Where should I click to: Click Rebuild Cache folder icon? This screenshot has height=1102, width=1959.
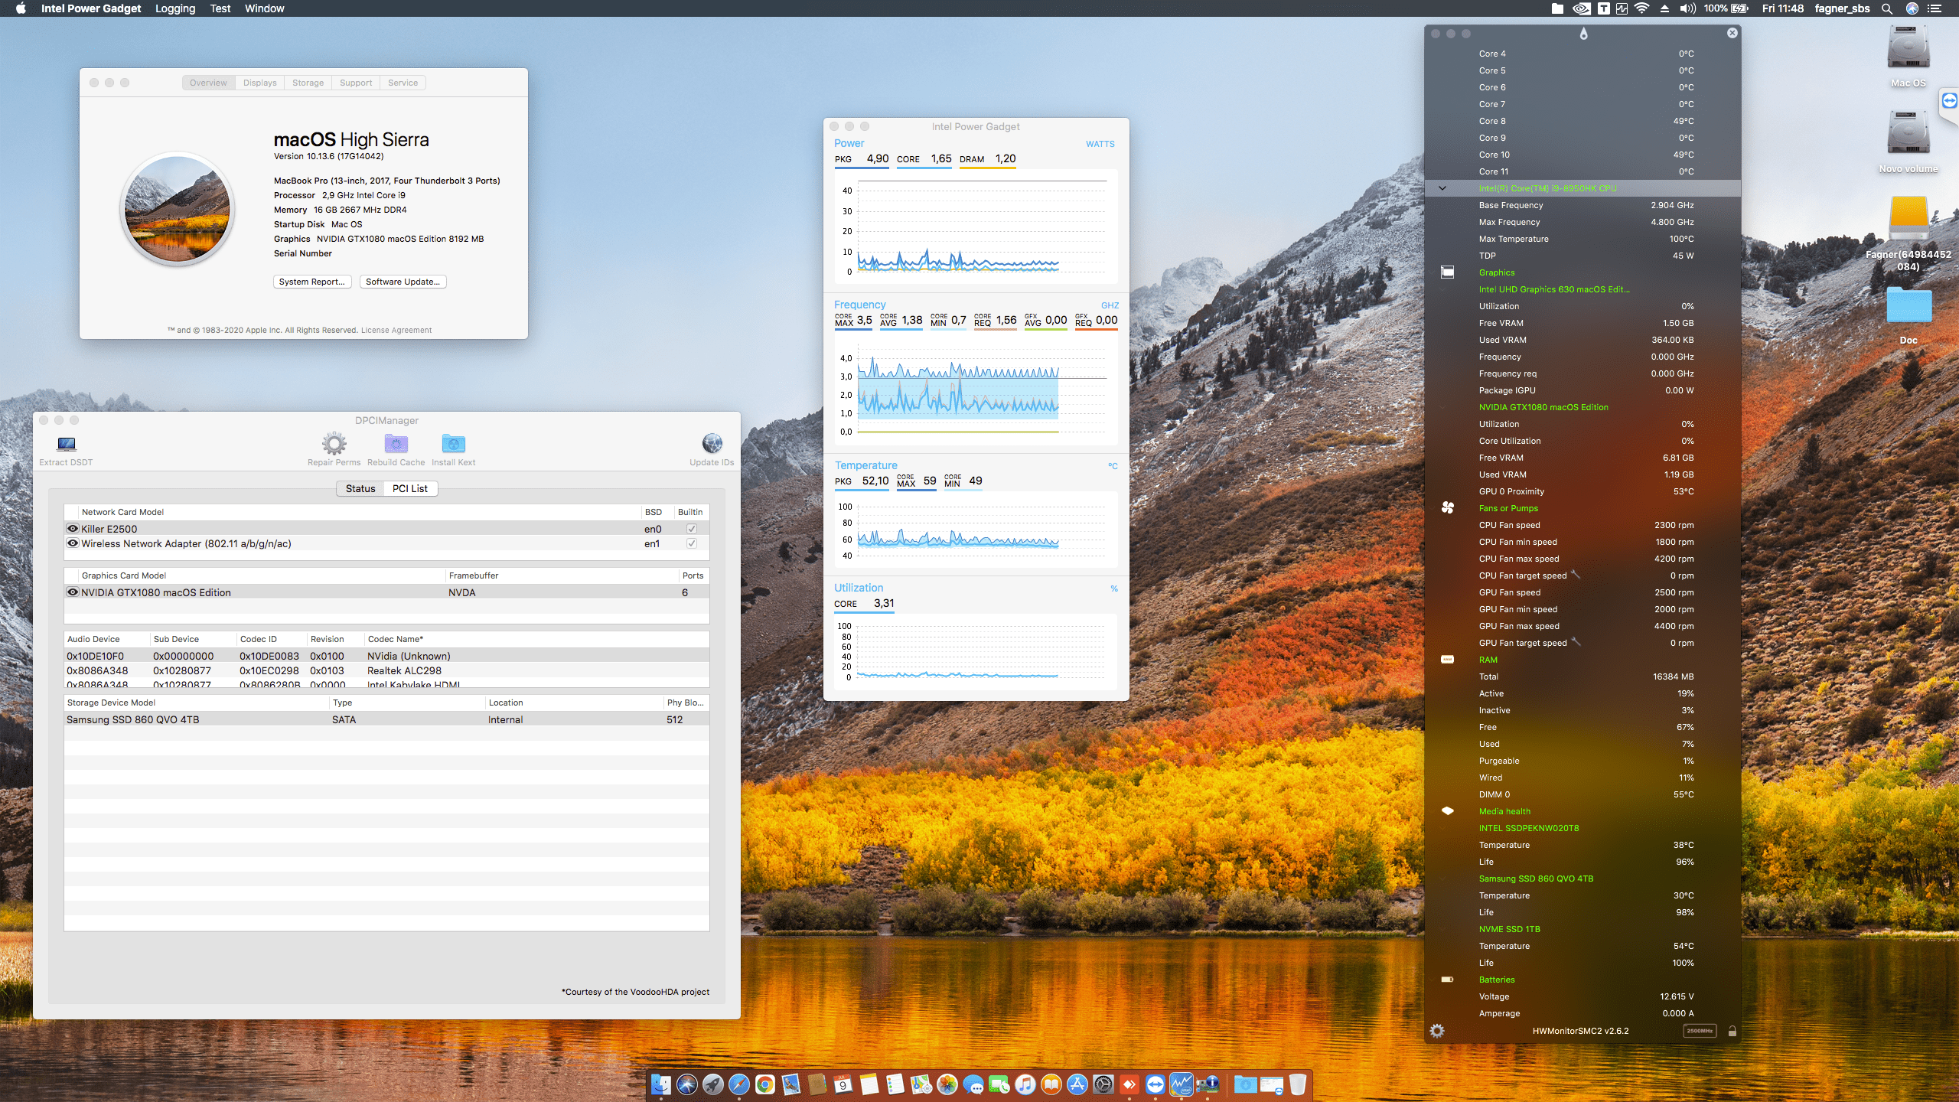(x=396, y=444)
